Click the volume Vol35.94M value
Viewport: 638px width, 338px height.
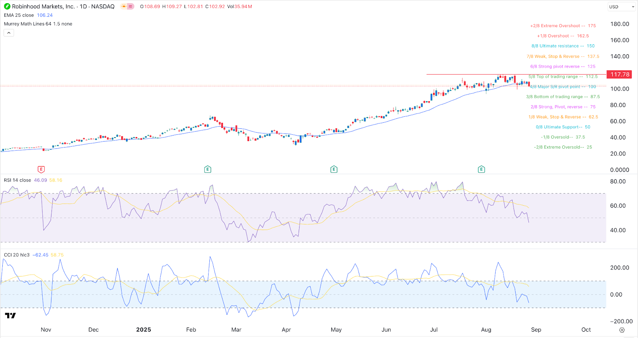[x=240, y=7]
